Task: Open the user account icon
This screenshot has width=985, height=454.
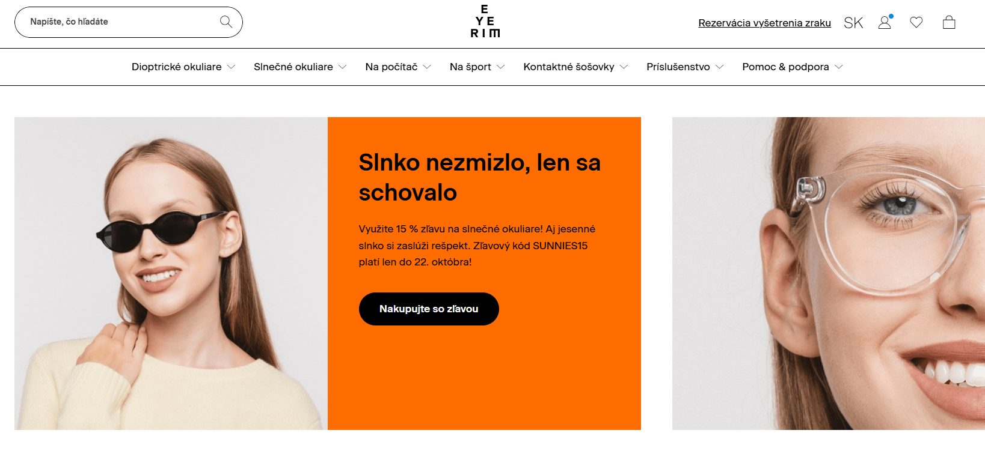Action: [x=885, y=22]
